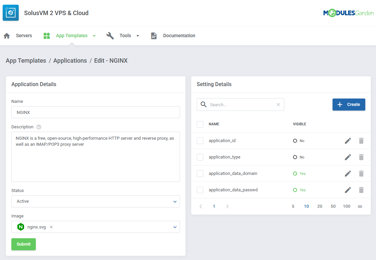This screenshot has height=260, width=376.
Task: Go to next page arrow
Action: (x=227, y=206)
